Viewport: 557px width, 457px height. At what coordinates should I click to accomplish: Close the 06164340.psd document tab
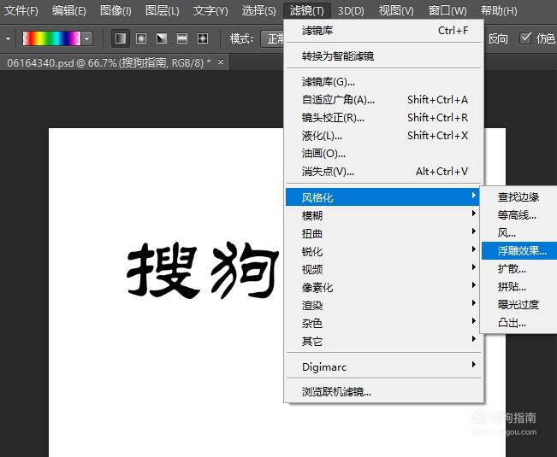tap(221, 62)
